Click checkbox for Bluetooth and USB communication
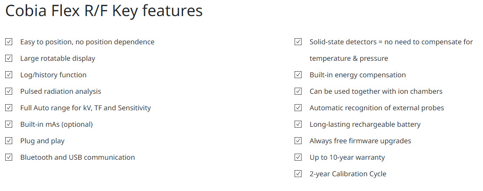 coord(9,158)
